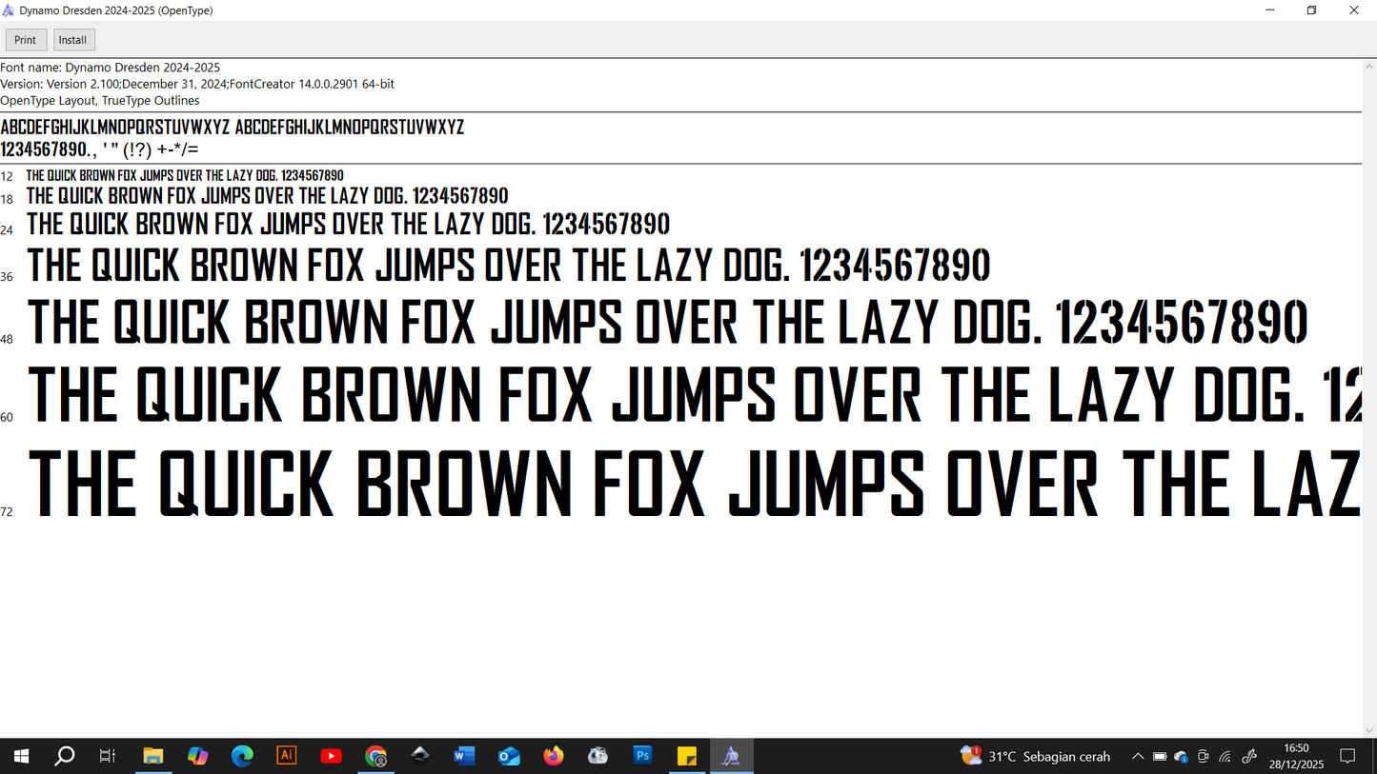Open Inkscape from the taskbar
This screenshot has width=1377, height=774.
pyautogui.click(x=420, y=757)
